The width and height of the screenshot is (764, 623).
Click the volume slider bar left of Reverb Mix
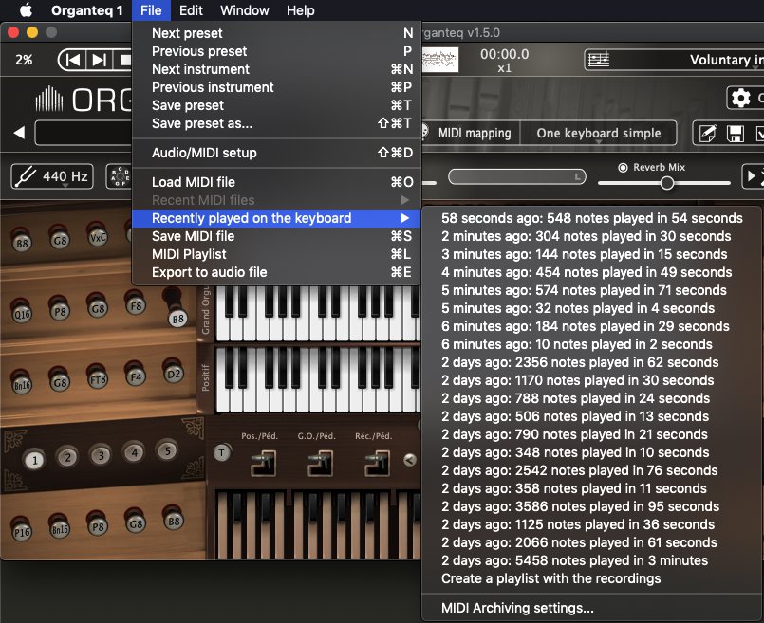(517, 176)
